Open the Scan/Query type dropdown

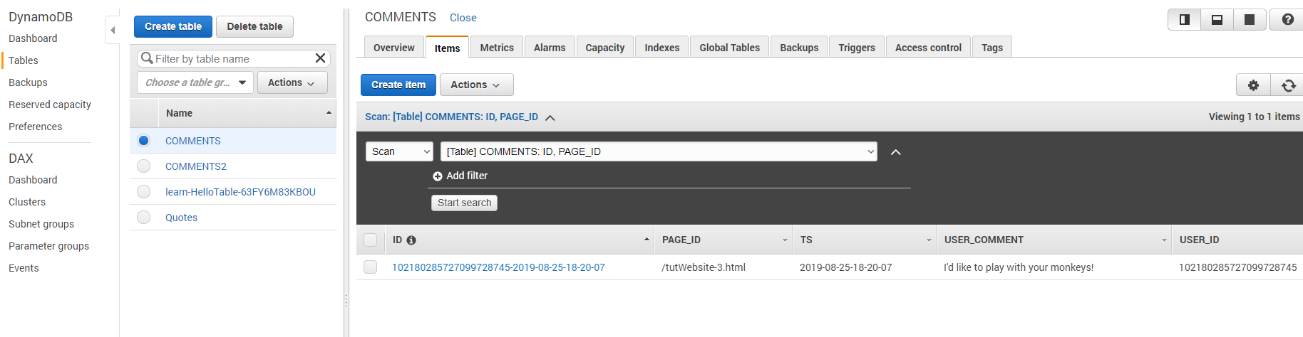click(x=399, y=151)
